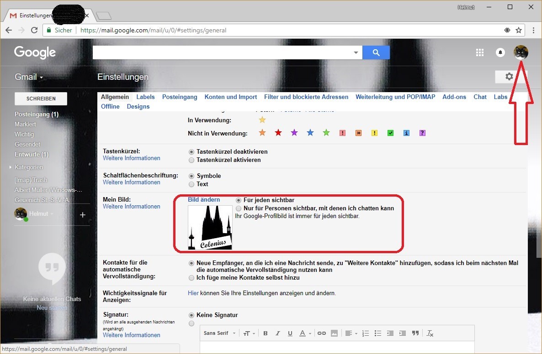Choose 'Symbole' button labels

[191, 176]
